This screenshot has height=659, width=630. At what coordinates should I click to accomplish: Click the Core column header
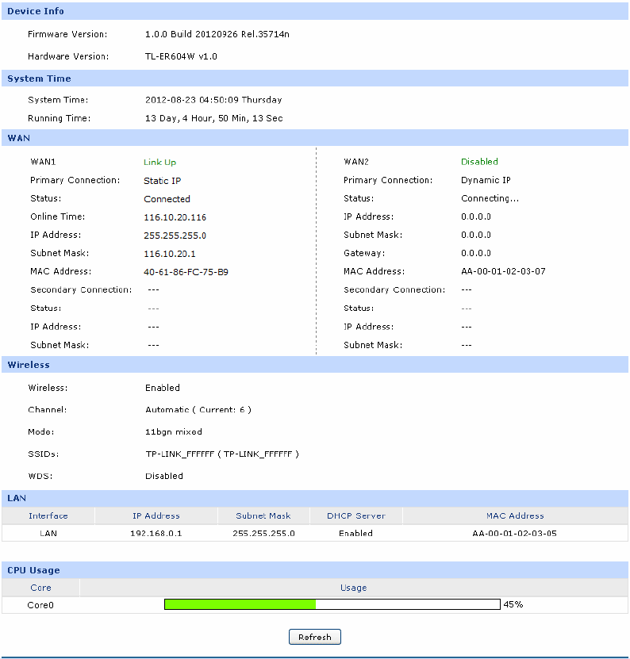pyautogui.click(x=40, y=588)
